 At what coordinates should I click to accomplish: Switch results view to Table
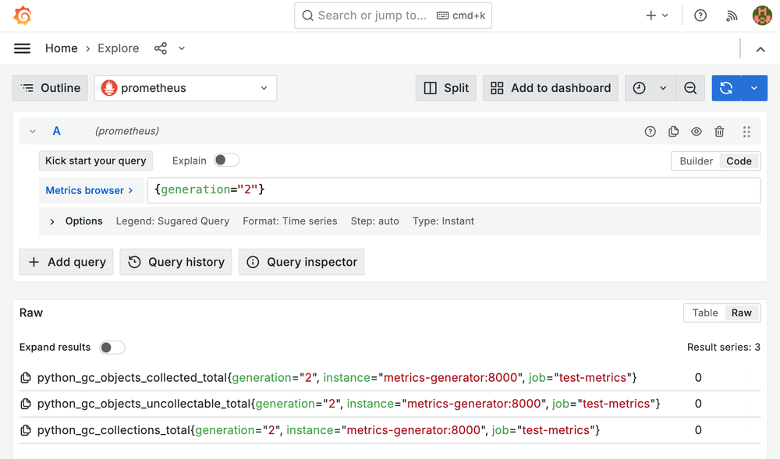click(704, 312)
